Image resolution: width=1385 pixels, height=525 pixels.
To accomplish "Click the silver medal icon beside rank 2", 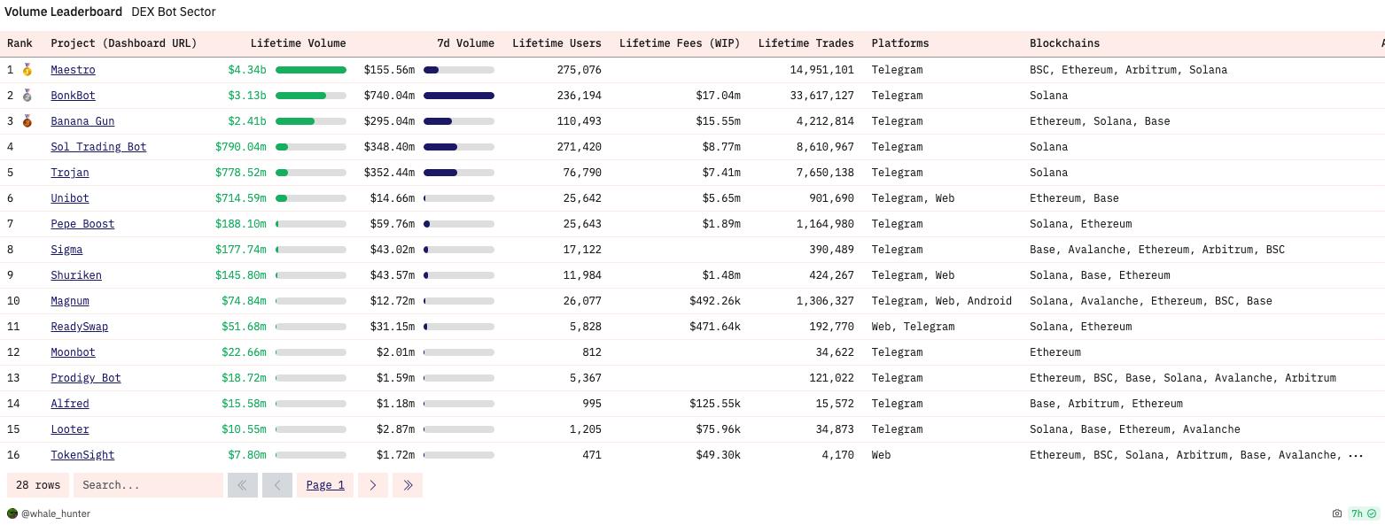I will coord(27,95).
